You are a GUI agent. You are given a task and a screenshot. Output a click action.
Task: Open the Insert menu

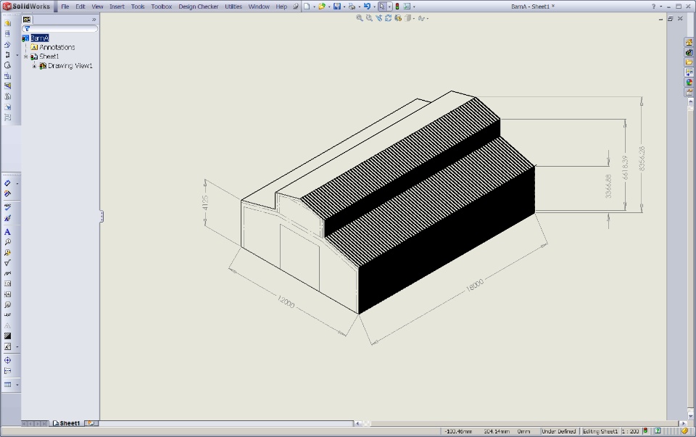[x=117, y=7]
